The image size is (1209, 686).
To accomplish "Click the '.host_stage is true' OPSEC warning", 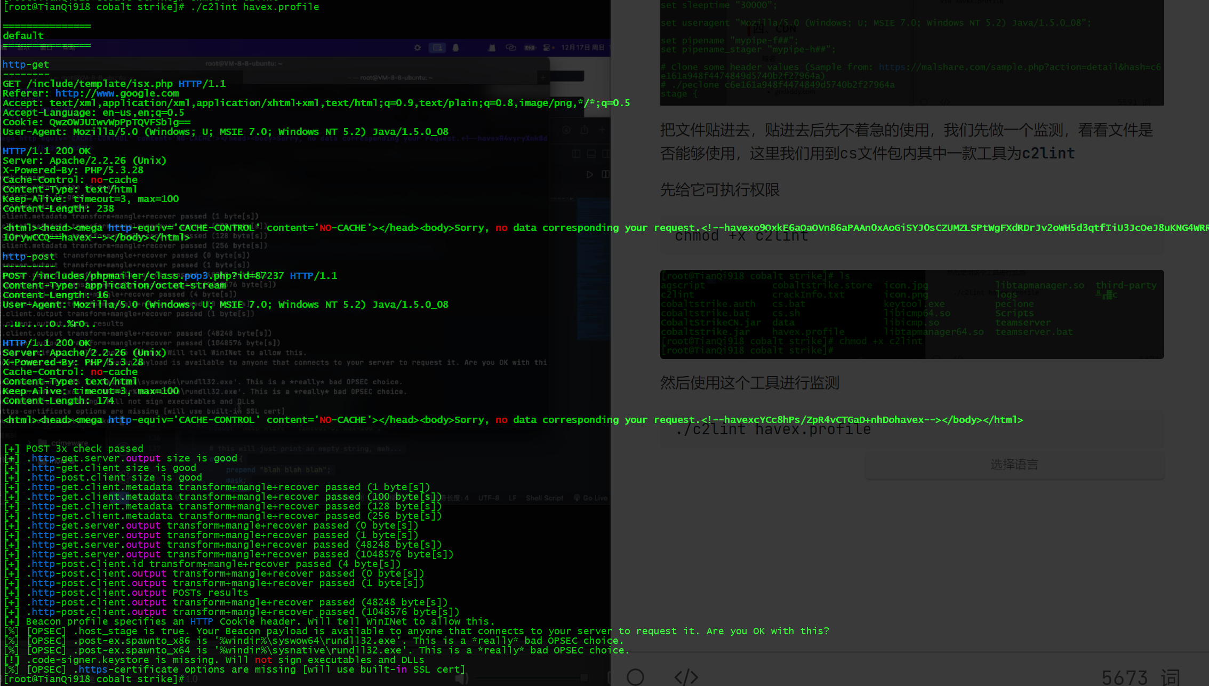I will (417, 631).
